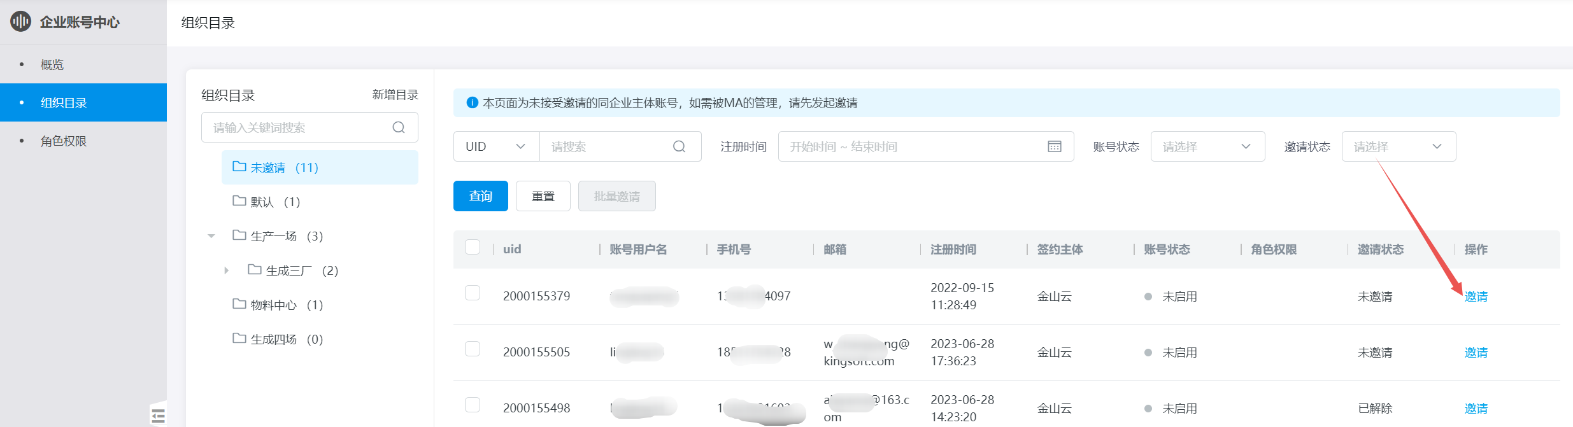Open the 账号状态 dropdown
Viewport: 1573px width, 427px height.
click(x=1207, y=146)
